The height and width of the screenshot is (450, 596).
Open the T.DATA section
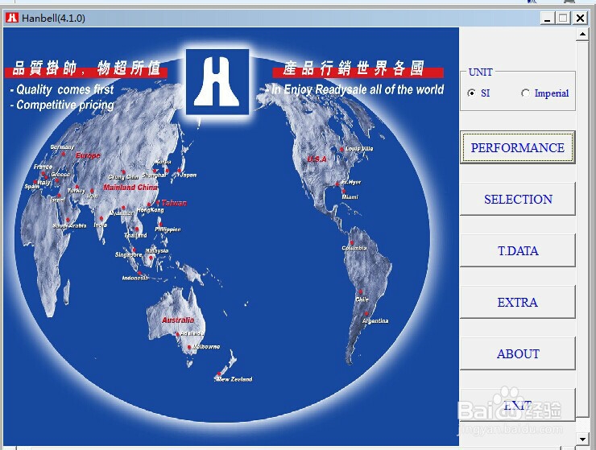(517, 250)
